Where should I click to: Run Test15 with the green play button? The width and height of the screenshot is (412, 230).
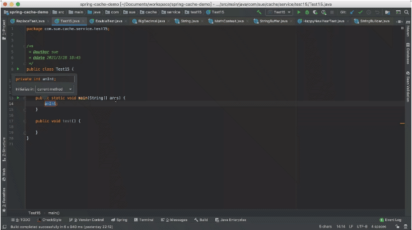point(299,12)
